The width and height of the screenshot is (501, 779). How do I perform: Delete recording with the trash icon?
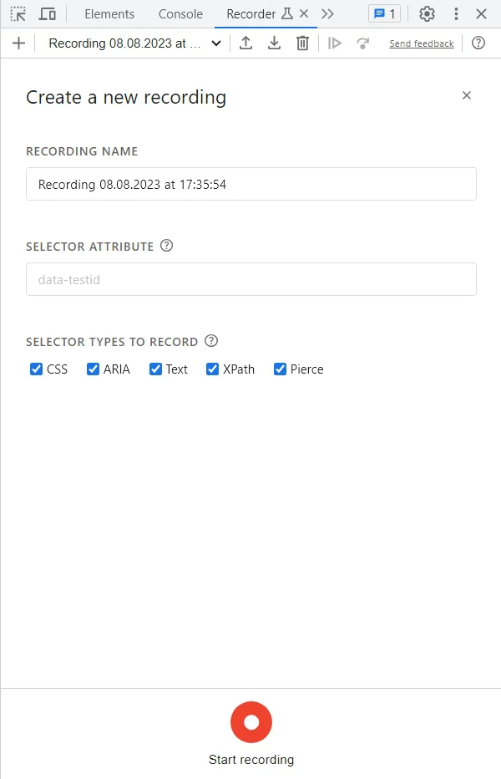302,43
